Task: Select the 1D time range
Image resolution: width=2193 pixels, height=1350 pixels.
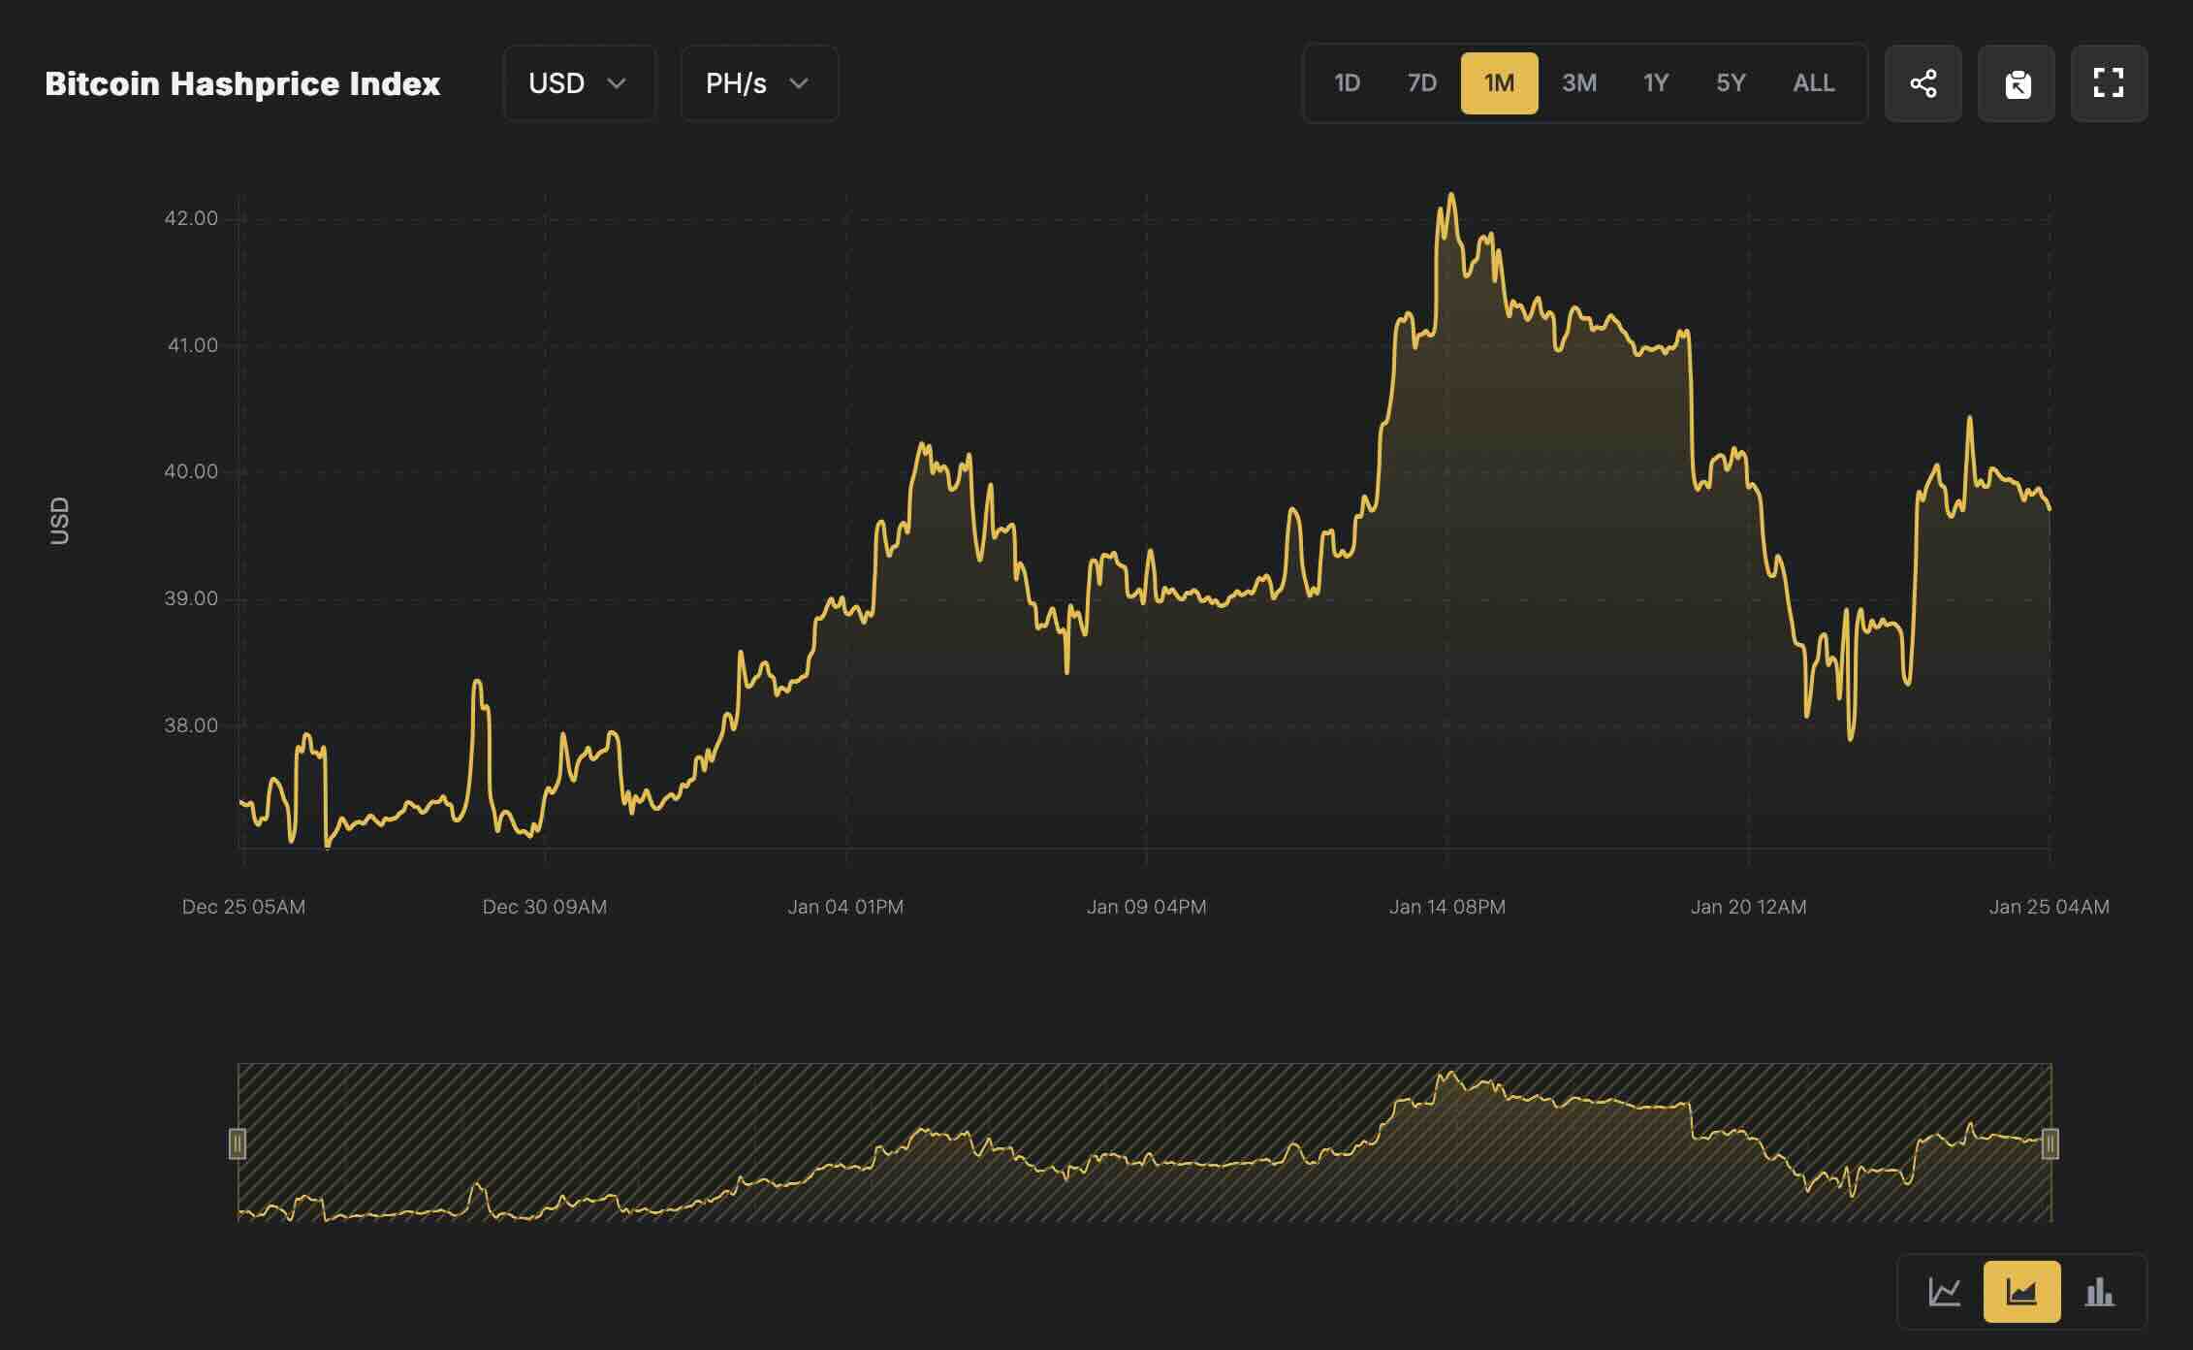Action: [x=1347, y=83]
